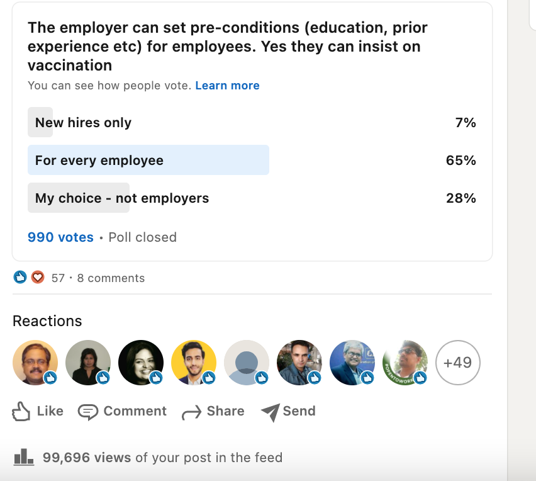Click the thumbs-up Like icon
This screenshot has width=536, height=481.
[x=21, y=412]
